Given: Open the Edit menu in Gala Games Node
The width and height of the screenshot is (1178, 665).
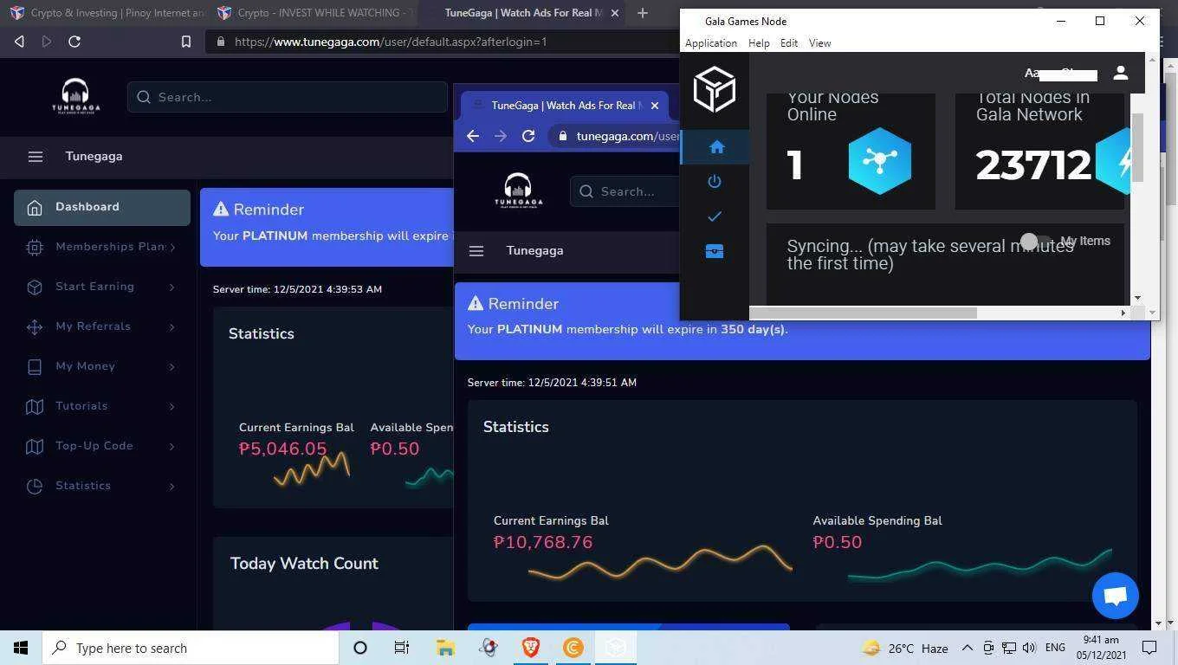Looking at the screenshot, I should pos(788,43).
